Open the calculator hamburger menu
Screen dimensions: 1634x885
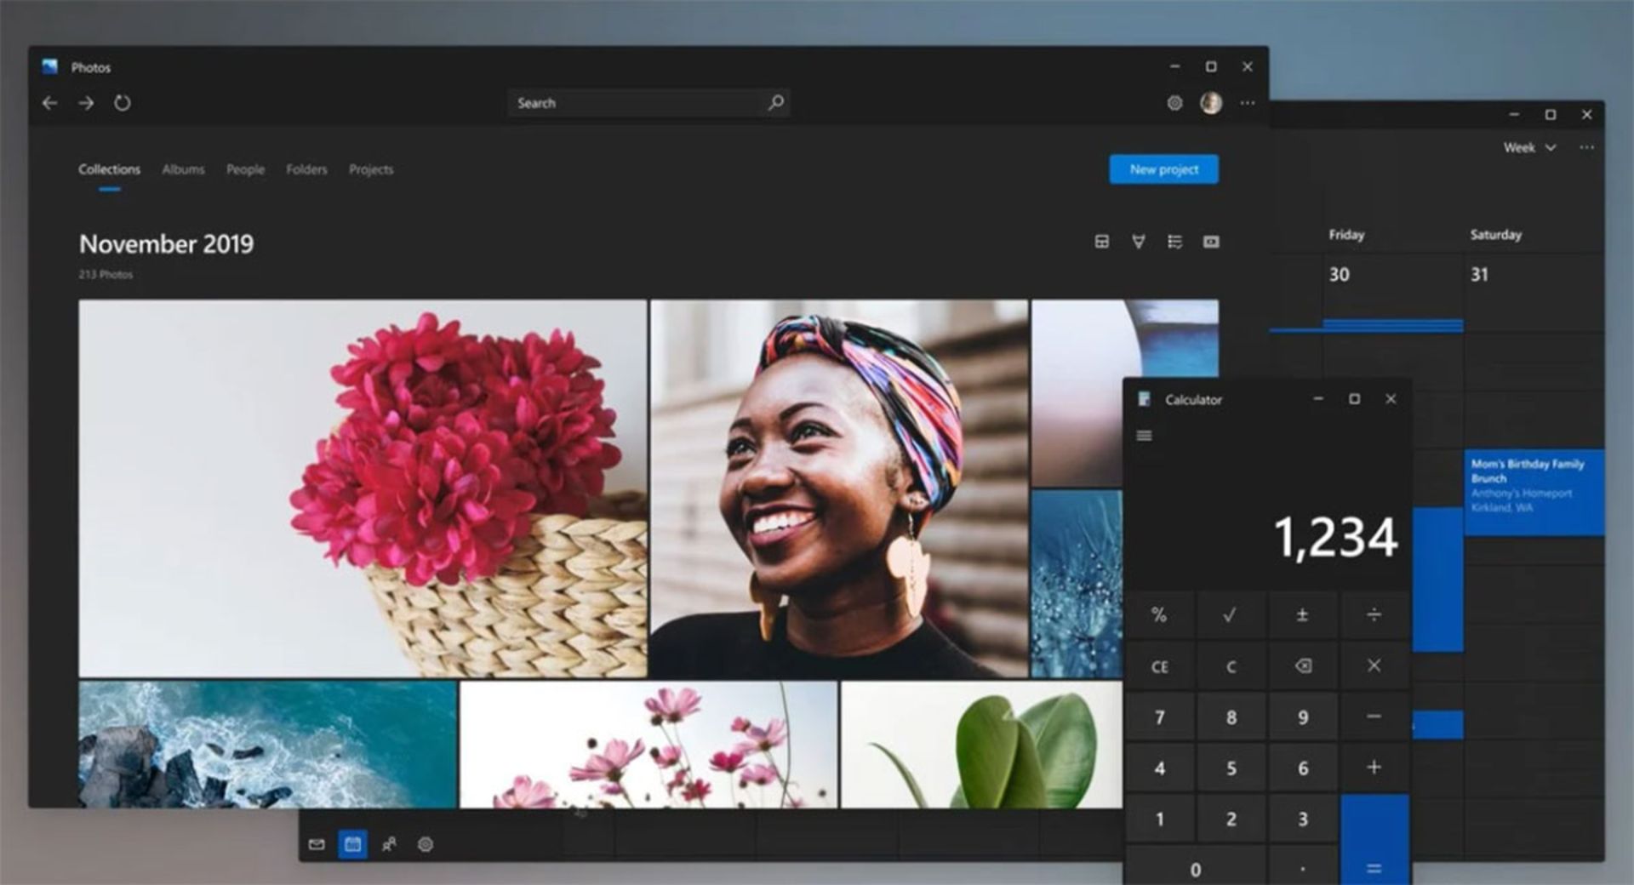tap(1144, 436)
